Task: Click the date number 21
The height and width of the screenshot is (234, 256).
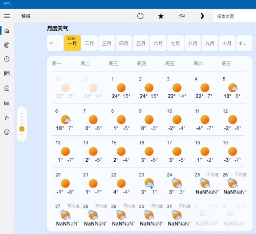Action: pos(86,175)
